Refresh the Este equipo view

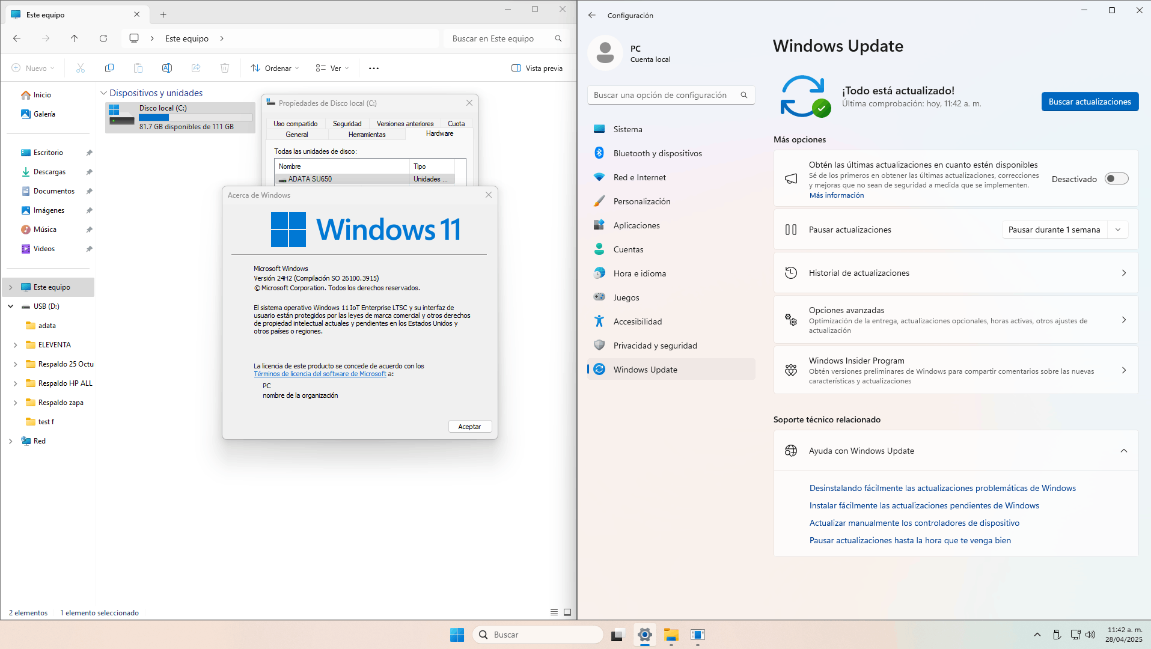coord(103,38)
